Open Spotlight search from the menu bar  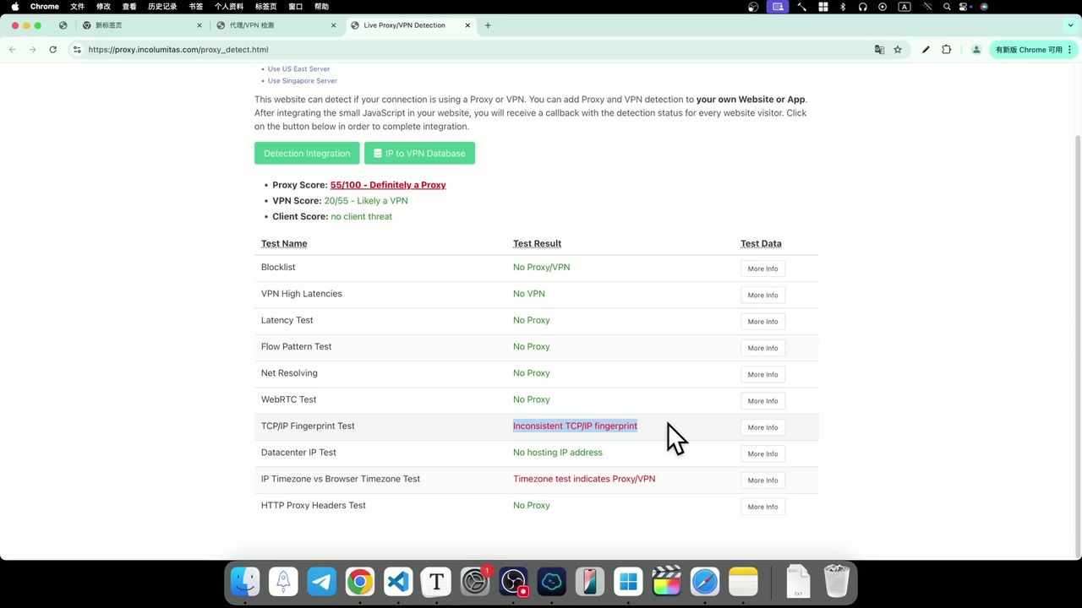(x=947, y=7)
